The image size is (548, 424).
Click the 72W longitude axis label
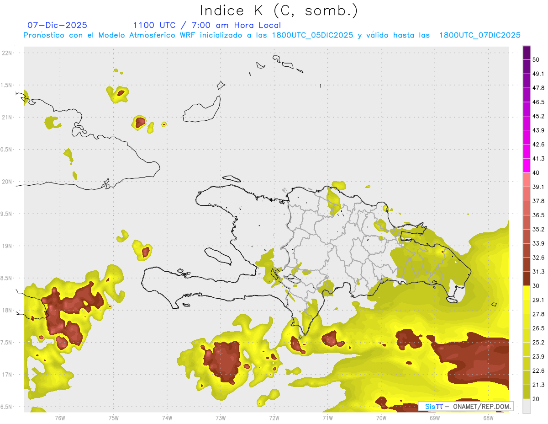(274, 418)
